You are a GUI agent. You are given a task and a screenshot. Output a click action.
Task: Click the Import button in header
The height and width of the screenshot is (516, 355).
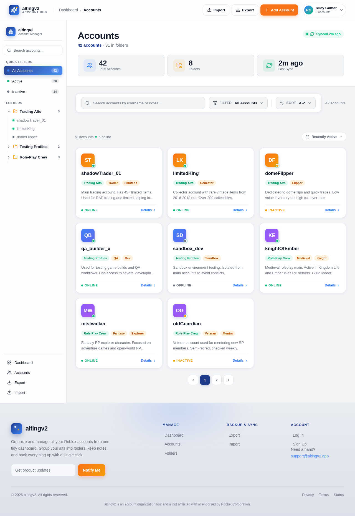coord(216,10)
